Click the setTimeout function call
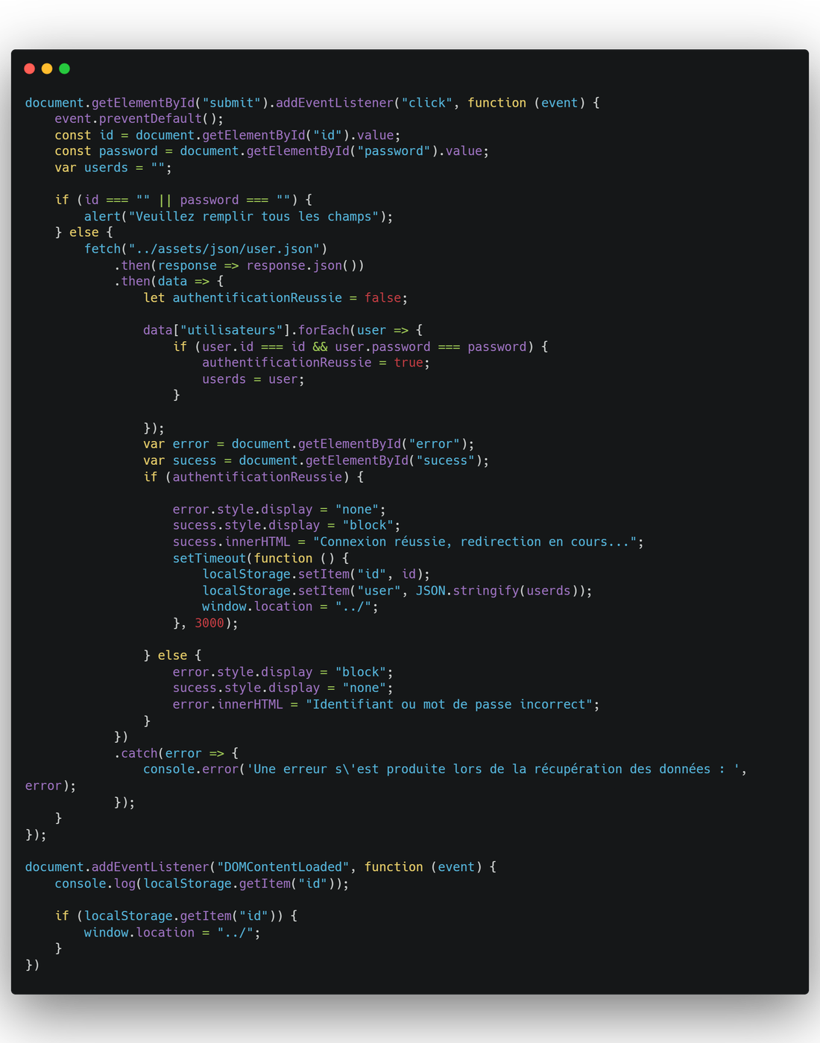This screenshot has width=820, height=1043. tap(209, 559)
